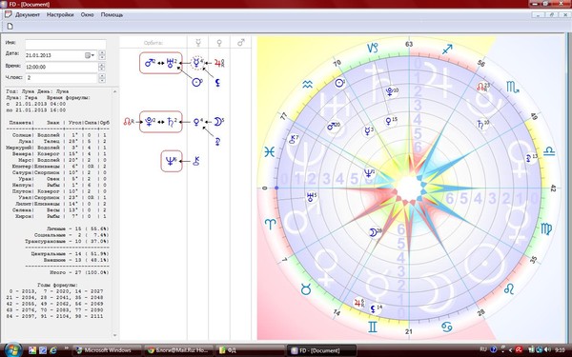
Task: Click the Moon symbol in the formula diagram
Action: pos(218,122)
